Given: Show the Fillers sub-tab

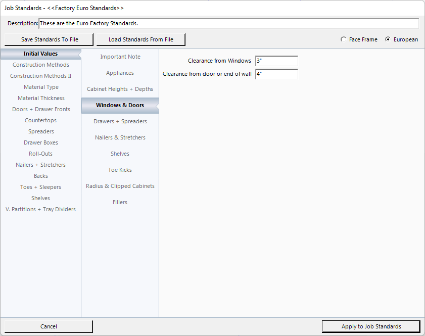Looking at the screenshot, I should click(120, 202).
